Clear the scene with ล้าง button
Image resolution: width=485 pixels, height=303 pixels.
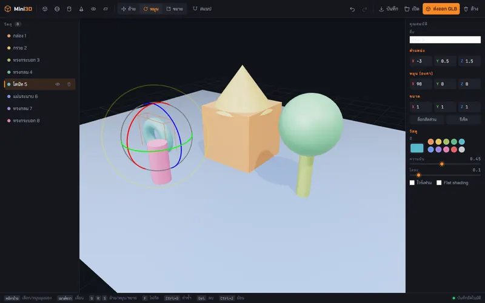coord(471,9)
